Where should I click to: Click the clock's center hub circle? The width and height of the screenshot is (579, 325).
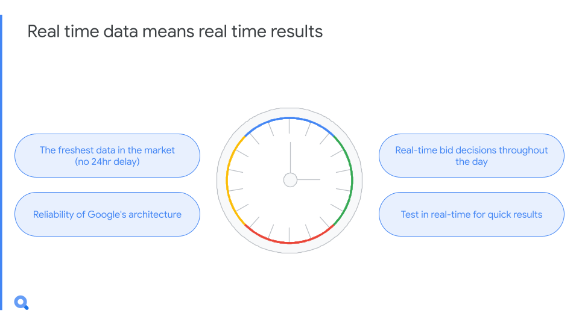point(290,180)
